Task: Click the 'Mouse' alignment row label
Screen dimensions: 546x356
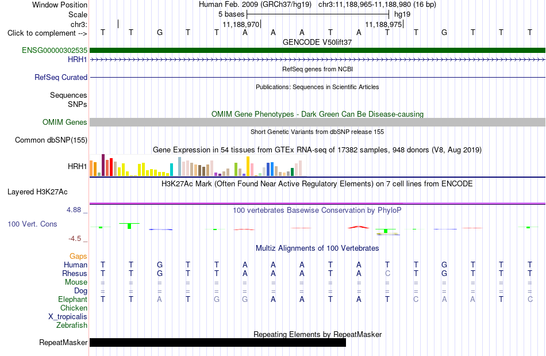Action: pos(76,282)
